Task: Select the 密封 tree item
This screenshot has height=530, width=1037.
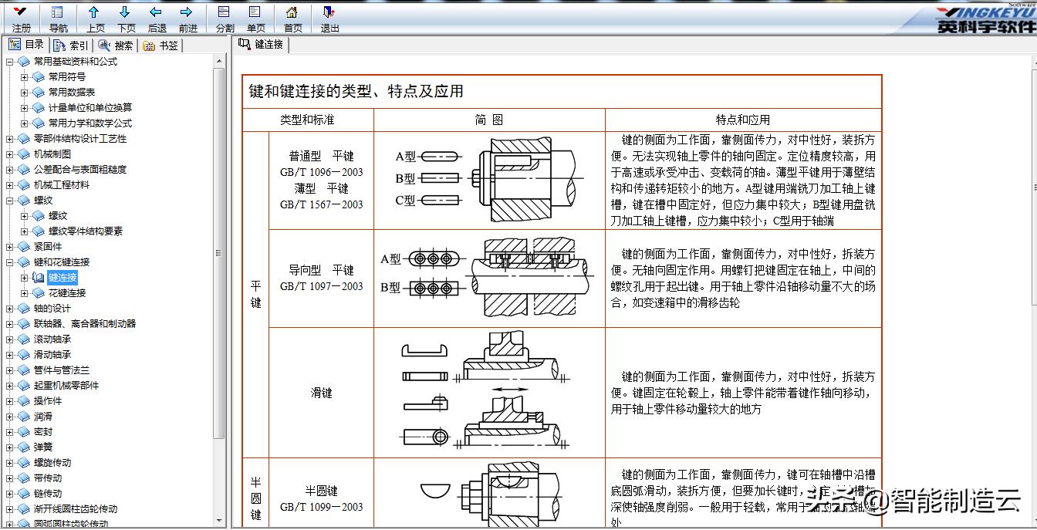Action: click(42, 432)
